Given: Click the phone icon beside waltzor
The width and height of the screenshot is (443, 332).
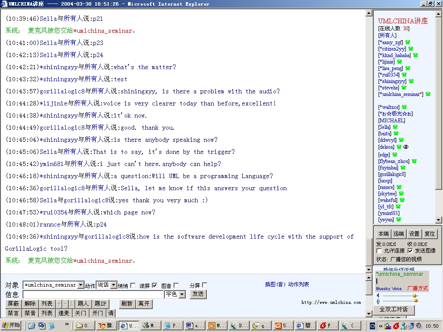Looking at the screenshot, I should coord(404,107).
